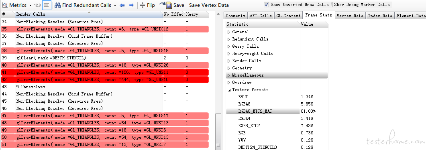Click Save Vertex Data button
Viewport: 426px width, 150px height.
pyautogui.click(x=209, y=5)
